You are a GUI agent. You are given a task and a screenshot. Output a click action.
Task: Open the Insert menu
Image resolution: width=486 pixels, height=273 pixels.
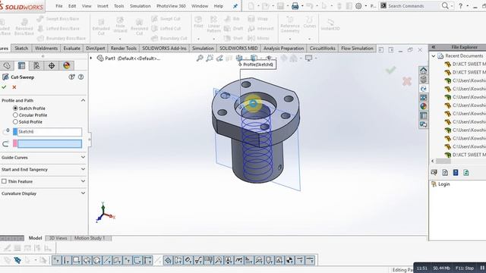[x=103, y=6]
